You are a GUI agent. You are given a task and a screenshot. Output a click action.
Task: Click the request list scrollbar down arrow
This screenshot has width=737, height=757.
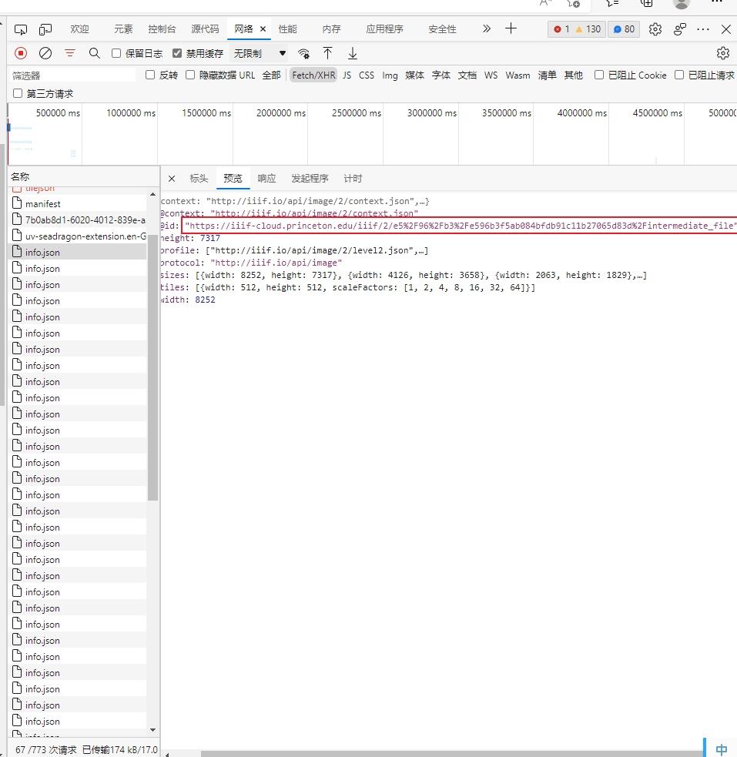152,730
